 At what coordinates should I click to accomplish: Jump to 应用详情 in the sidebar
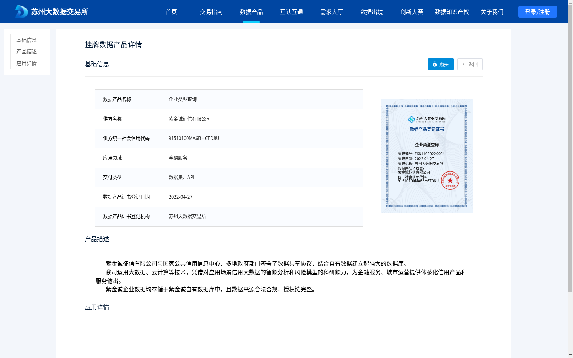[x=27, y=63]
